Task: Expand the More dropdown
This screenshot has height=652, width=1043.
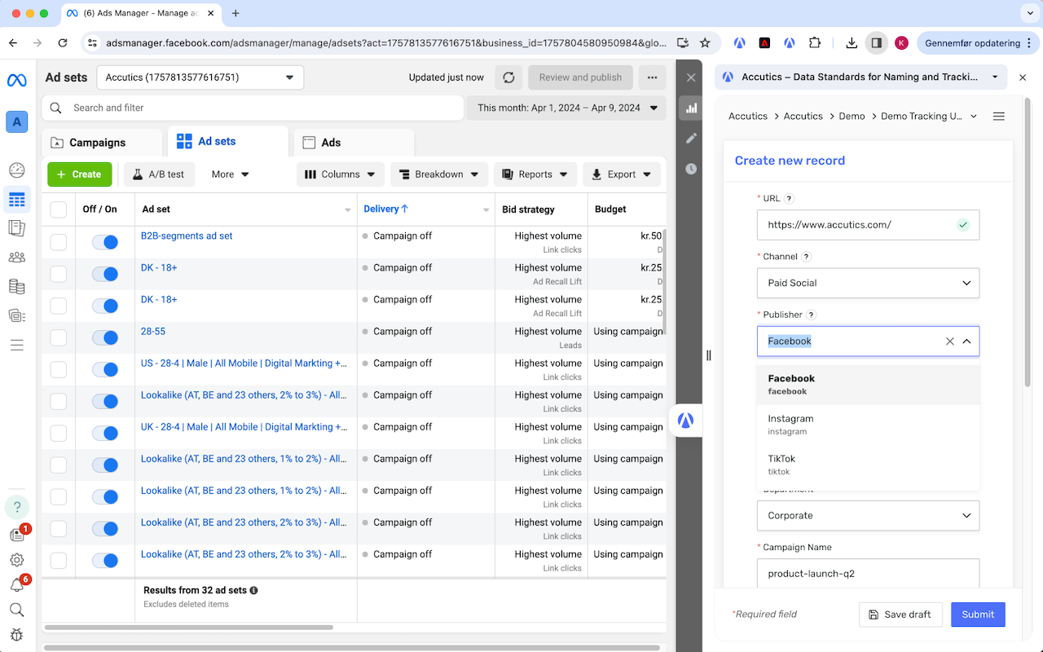Action: pyautogui.click(x=230, y=174)
